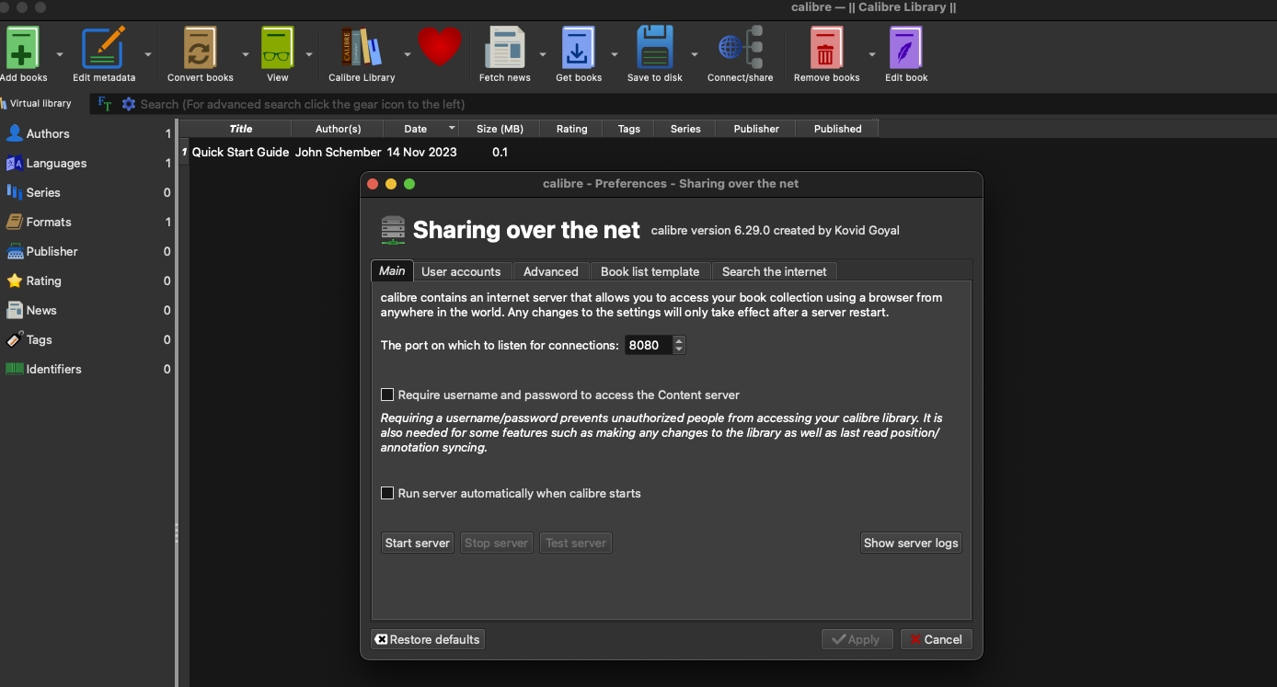
Task: Enable Run server automatically checkbox
Action: 387,493
